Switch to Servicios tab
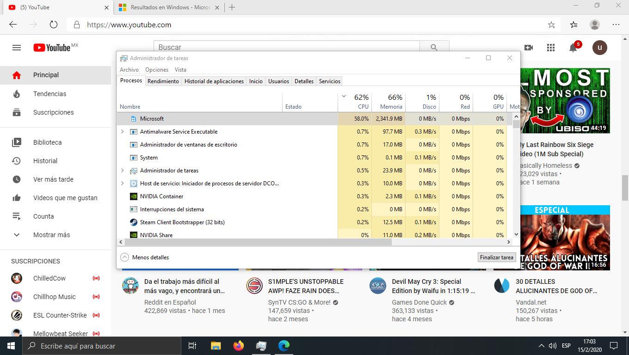 tap(330, 81)
